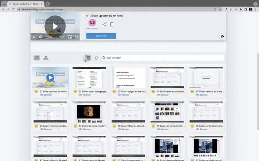259x161 pixels.
Task: Click the magnifying glass search icon
Action: pyautogui.click(x=104, y=58)
